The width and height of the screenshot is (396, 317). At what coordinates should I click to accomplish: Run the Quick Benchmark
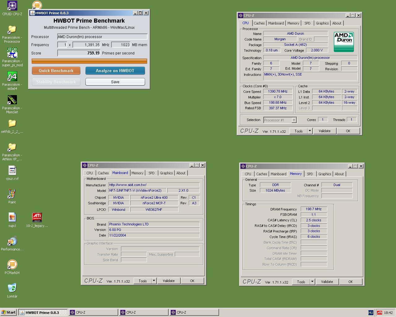pyautogui.click(x=56, y=71)
